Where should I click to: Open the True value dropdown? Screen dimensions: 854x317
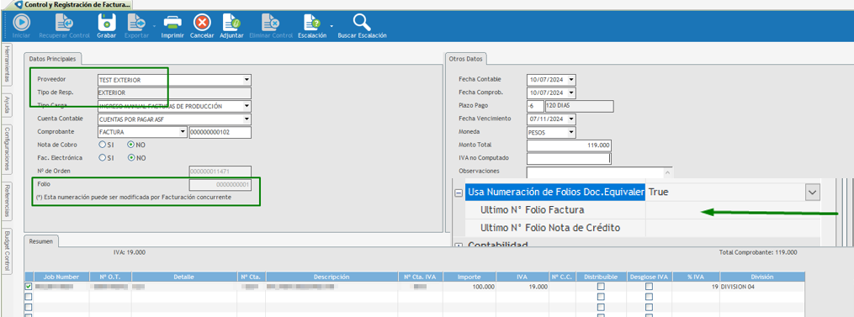(x=813, y=193)
